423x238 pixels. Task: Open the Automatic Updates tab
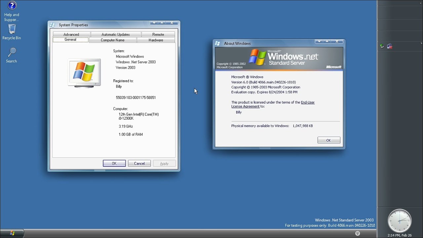point(116,34)
